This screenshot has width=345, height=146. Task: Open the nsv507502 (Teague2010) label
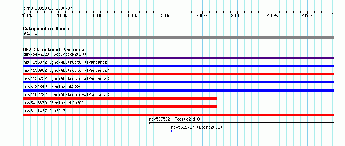click(174, 119)
